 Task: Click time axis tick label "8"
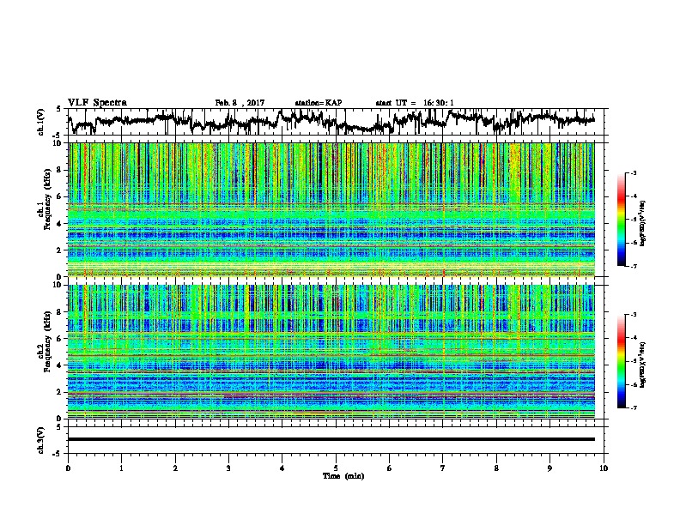[x=496, y=468]
